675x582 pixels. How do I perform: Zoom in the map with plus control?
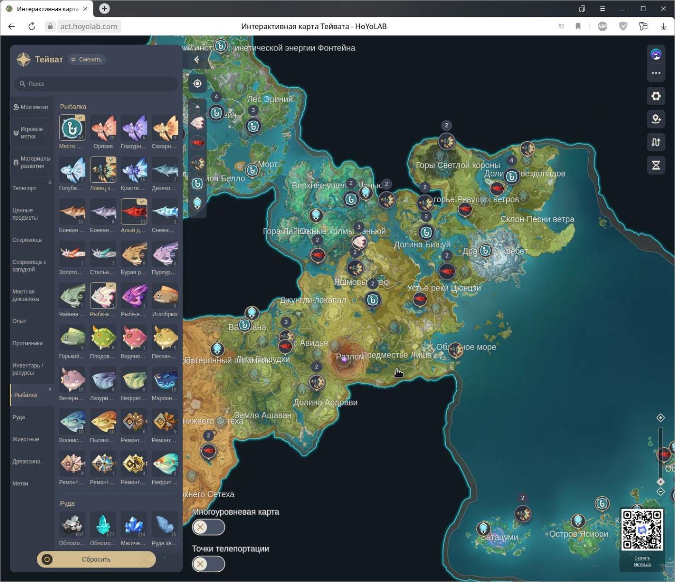pos(660,418)
